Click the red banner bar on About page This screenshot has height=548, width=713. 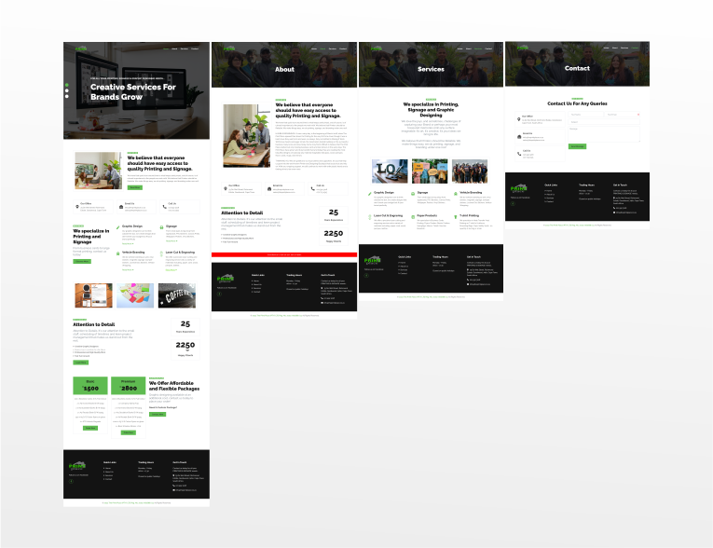(284, 253)
